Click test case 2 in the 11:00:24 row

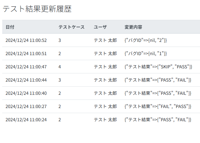pyautogui.click(x=60, y=120)
